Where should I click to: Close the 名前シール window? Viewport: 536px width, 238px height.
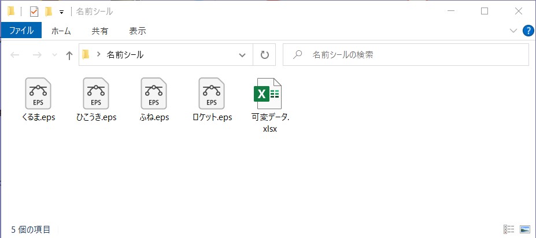pyautogui.click(x=518, y=12)
